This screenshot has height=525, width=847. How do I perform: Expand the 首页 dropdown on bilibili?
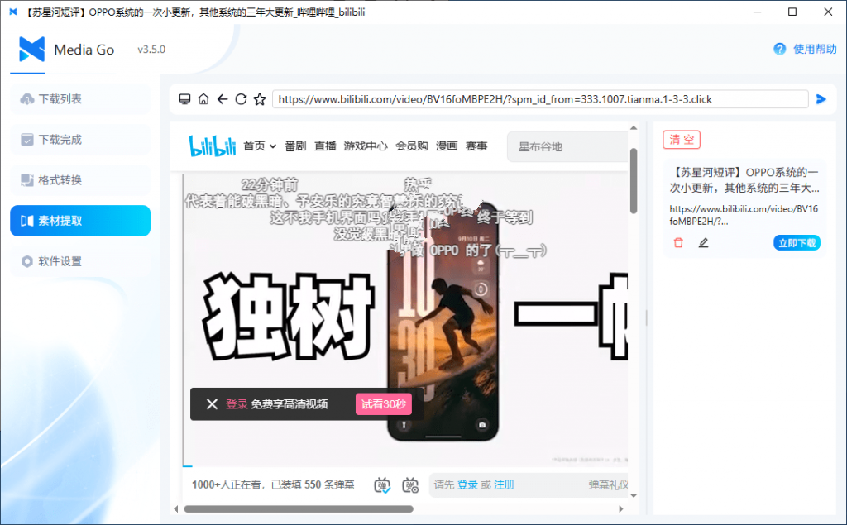(x=260, y=146)
